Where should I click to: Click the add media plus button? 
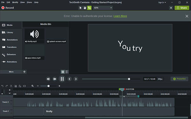25,72
